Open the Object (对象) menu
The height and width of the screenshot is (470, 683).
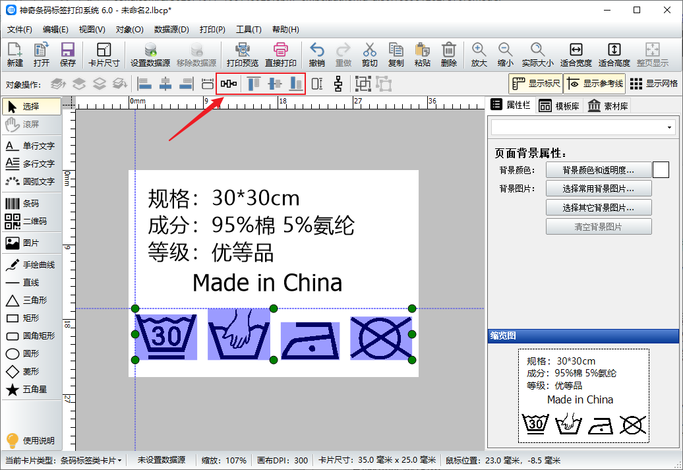(129, 30)
